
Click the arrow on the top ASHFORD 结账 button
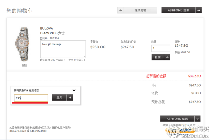pyautogui.click(x=198, y=10)
